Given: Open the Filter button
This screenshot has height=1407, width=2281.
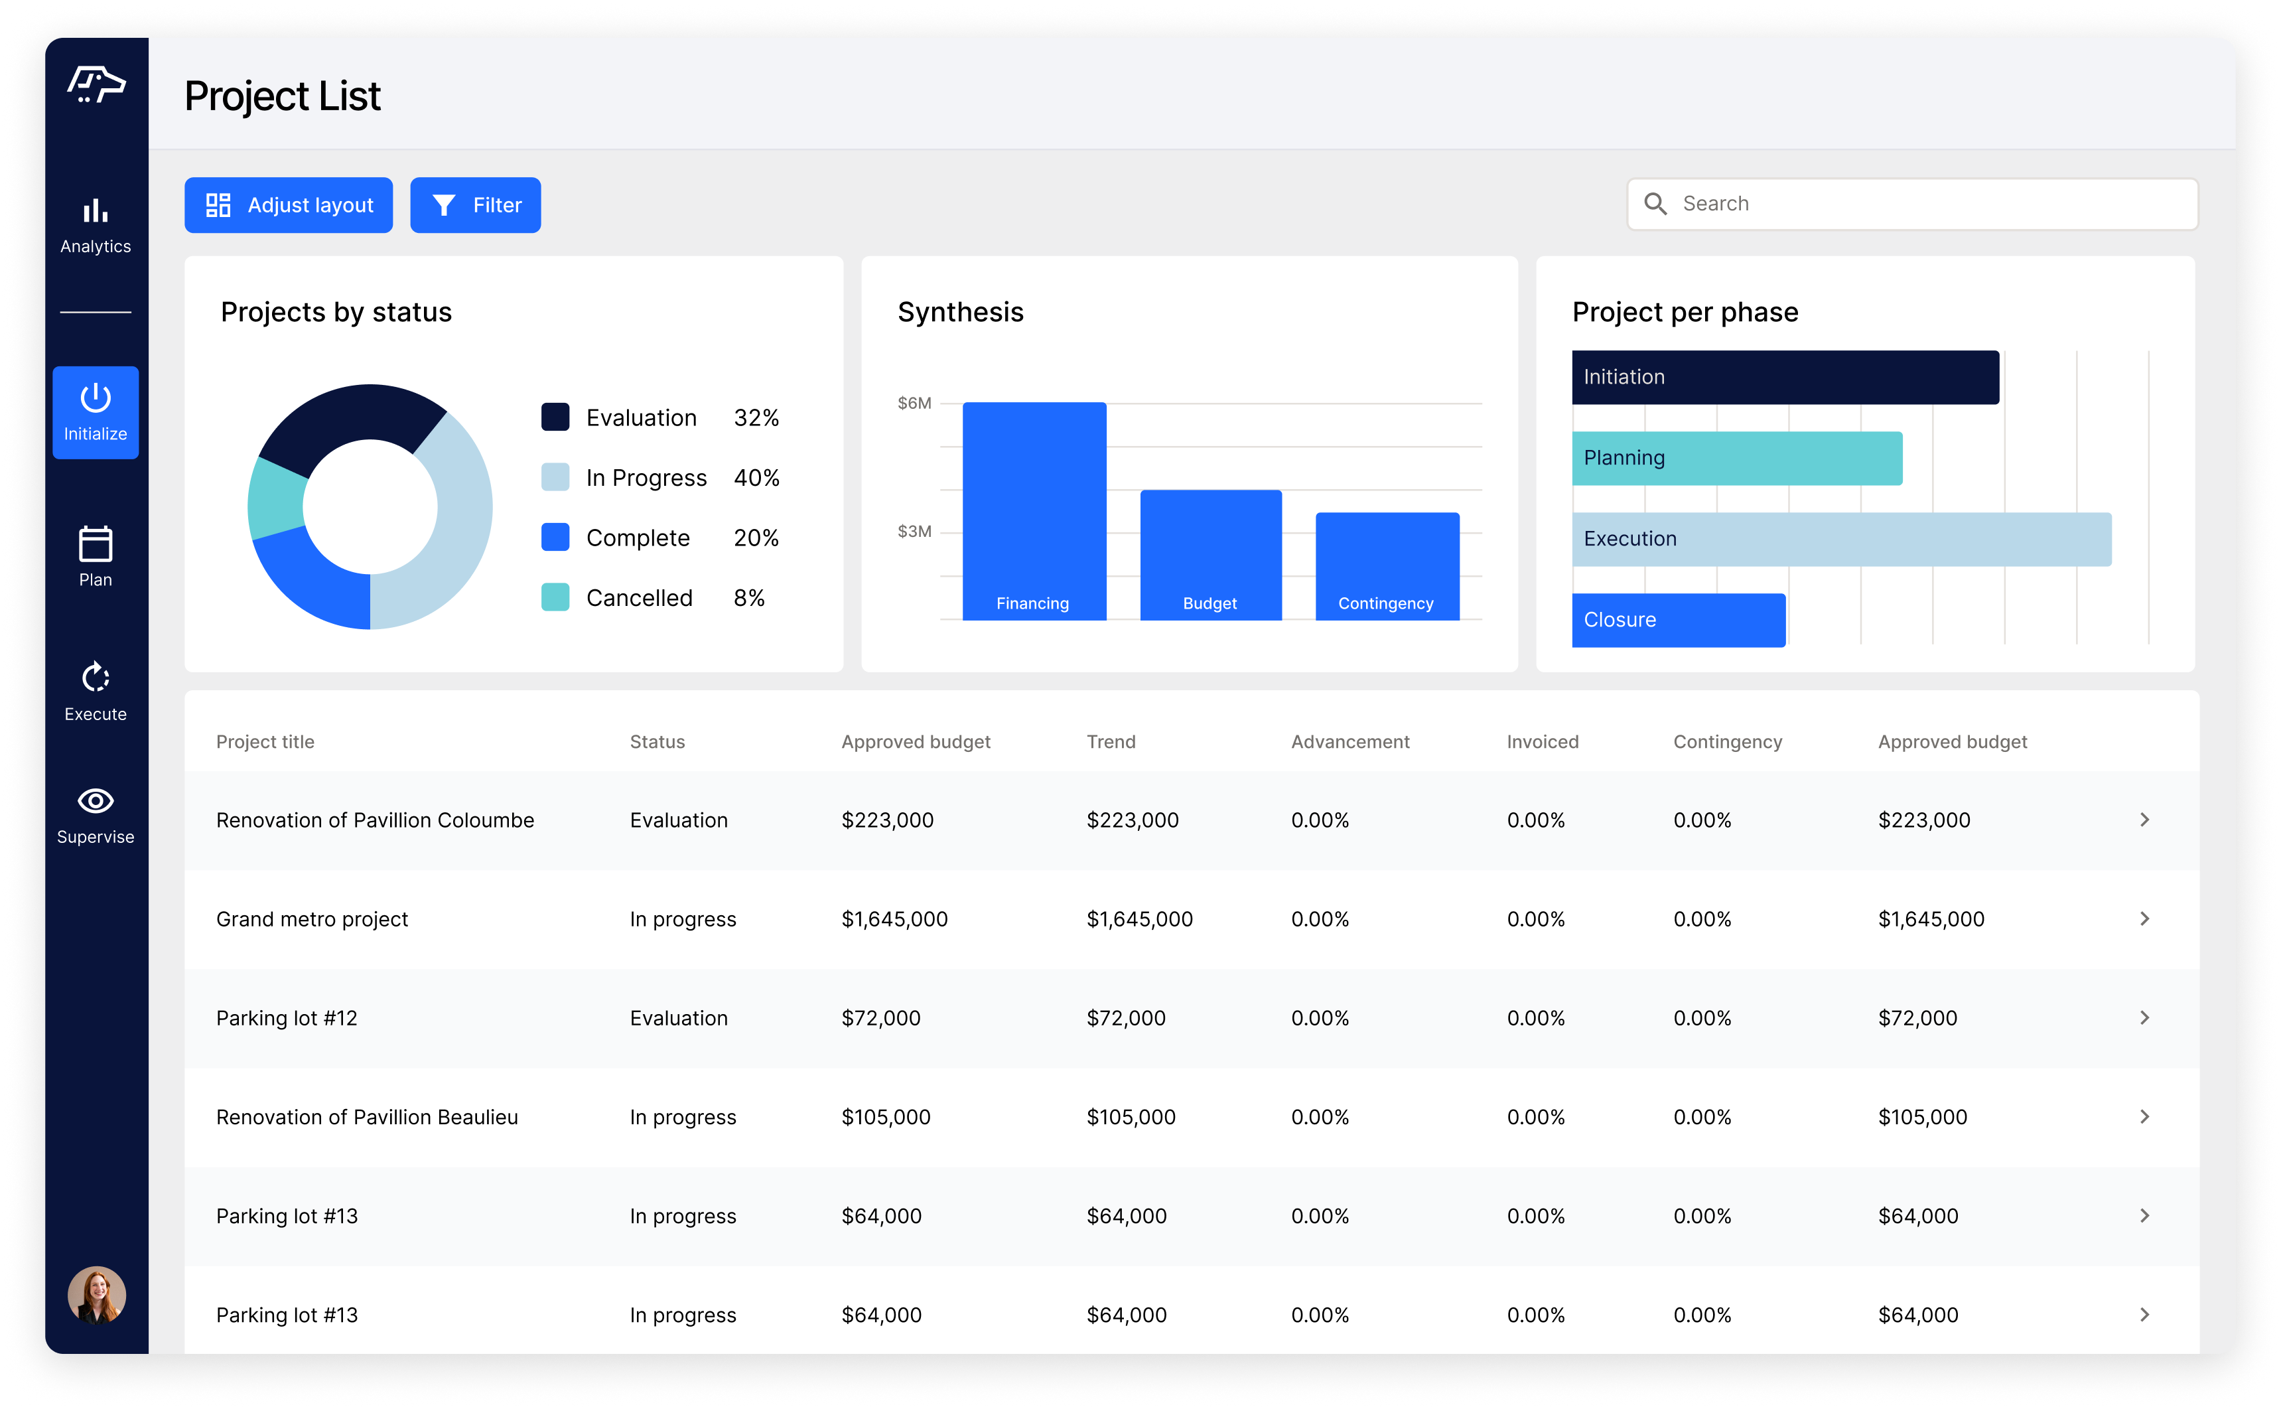Looking at the screenshot, I should point(475,204).
